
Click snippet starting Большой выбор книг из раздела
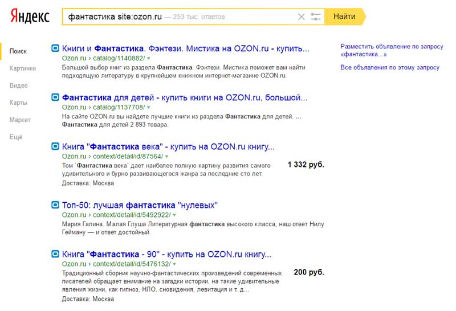(x=184, y=72)
